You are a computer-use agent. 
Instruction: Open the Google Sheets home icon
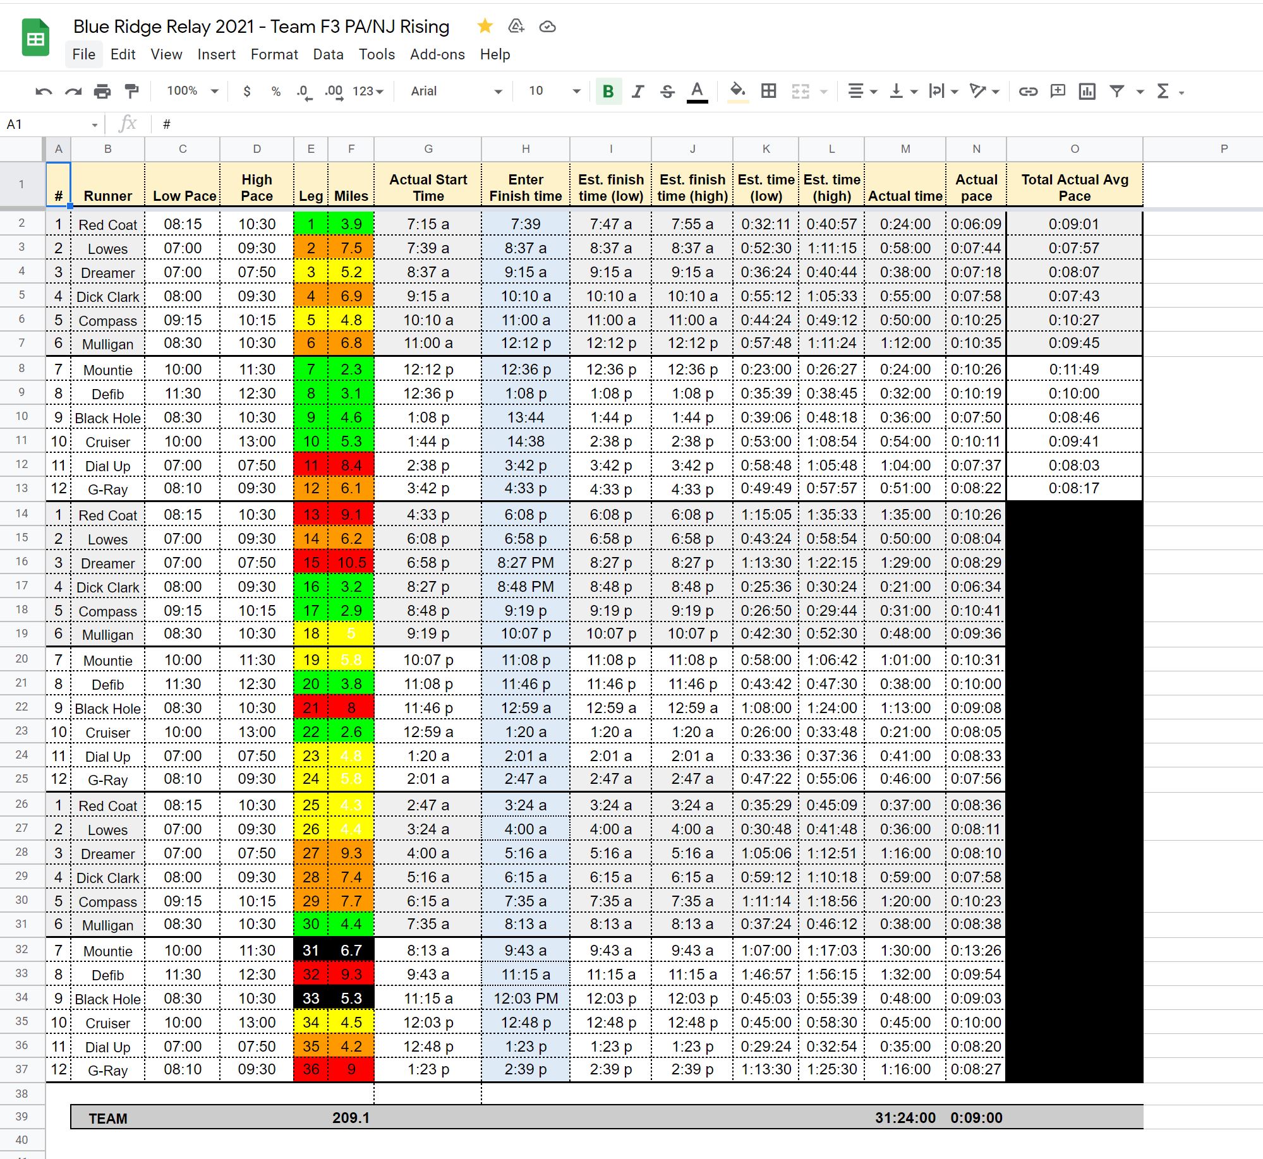tap(35, 38)
